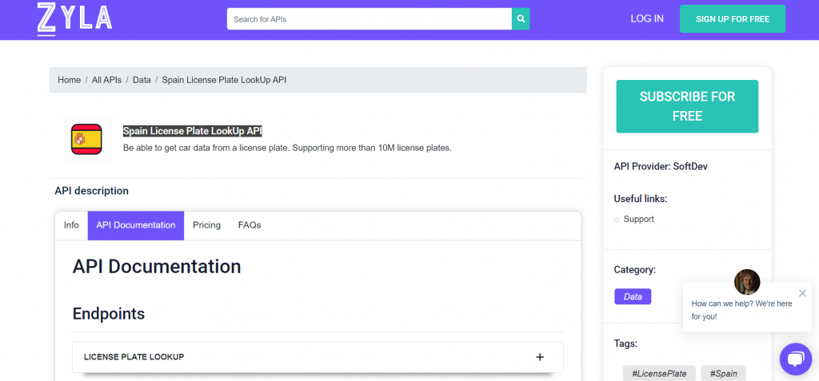The image size is (819, 381).
Task: Click the Spain flag API icon
Action: pos(86,139)
